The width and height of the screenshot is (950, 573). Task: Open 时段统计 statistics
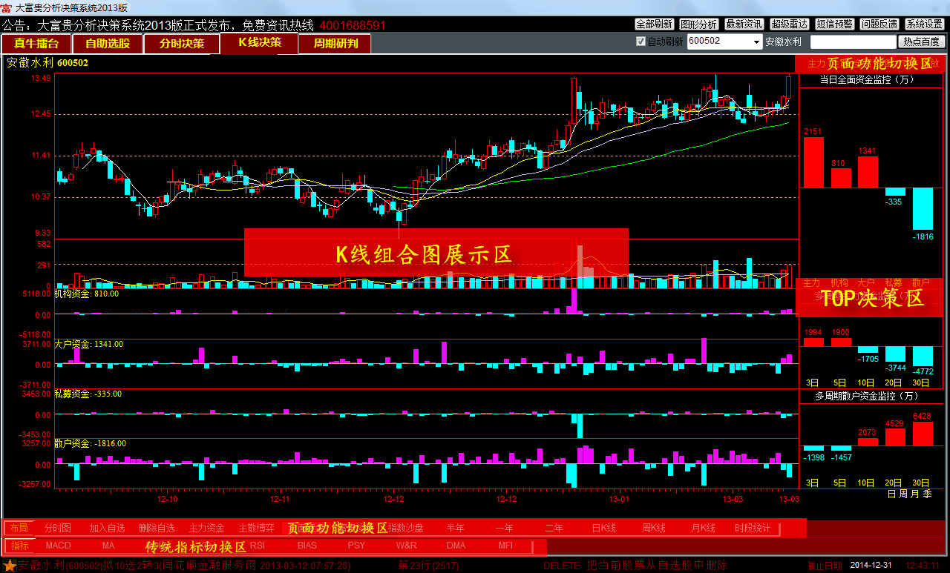point(753,529)
